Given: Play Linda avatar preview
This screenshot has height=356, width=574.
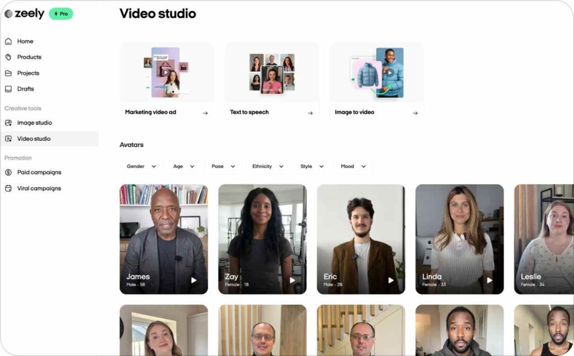Looking at the screenshot, I should (x=489, y=280).
